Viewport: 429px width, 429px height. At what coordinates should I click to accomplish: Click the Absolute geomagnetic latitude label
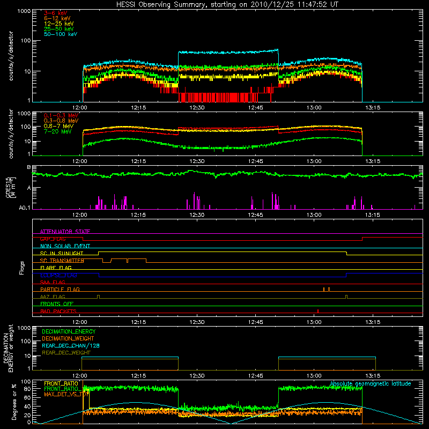(371, 383)
